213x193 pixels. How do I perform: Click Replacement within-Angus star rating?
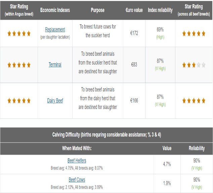(19, 33)
